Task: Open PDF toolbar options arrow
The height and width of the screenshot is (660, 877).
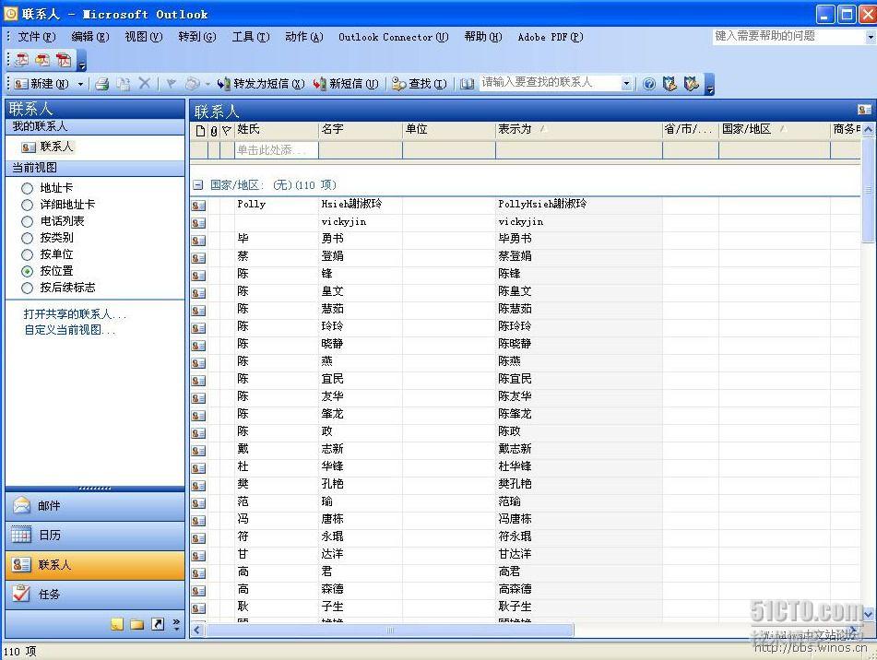Action: 82,61
